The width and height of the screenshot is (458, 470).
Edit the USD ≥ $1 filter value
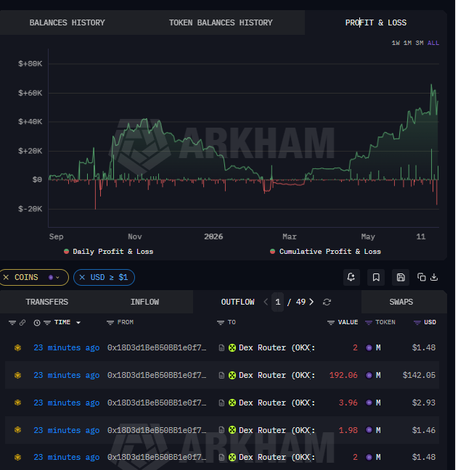[x=109, y=277]
